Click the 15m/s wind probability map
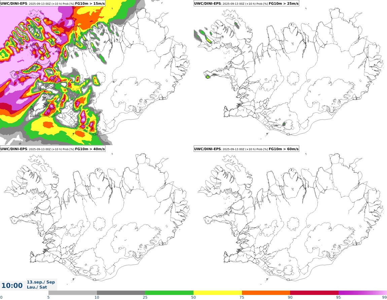The image size is (387, 300). pos(97,73)
